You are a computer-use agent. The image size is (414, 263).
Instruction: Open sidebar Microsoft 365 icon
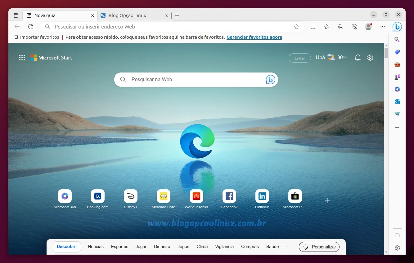397,89
